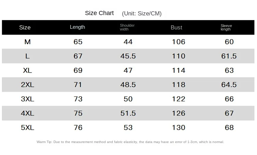This screenshot has height=155, width=257.
Task: Click the Bust column header
Action: [x=176, y=27]
